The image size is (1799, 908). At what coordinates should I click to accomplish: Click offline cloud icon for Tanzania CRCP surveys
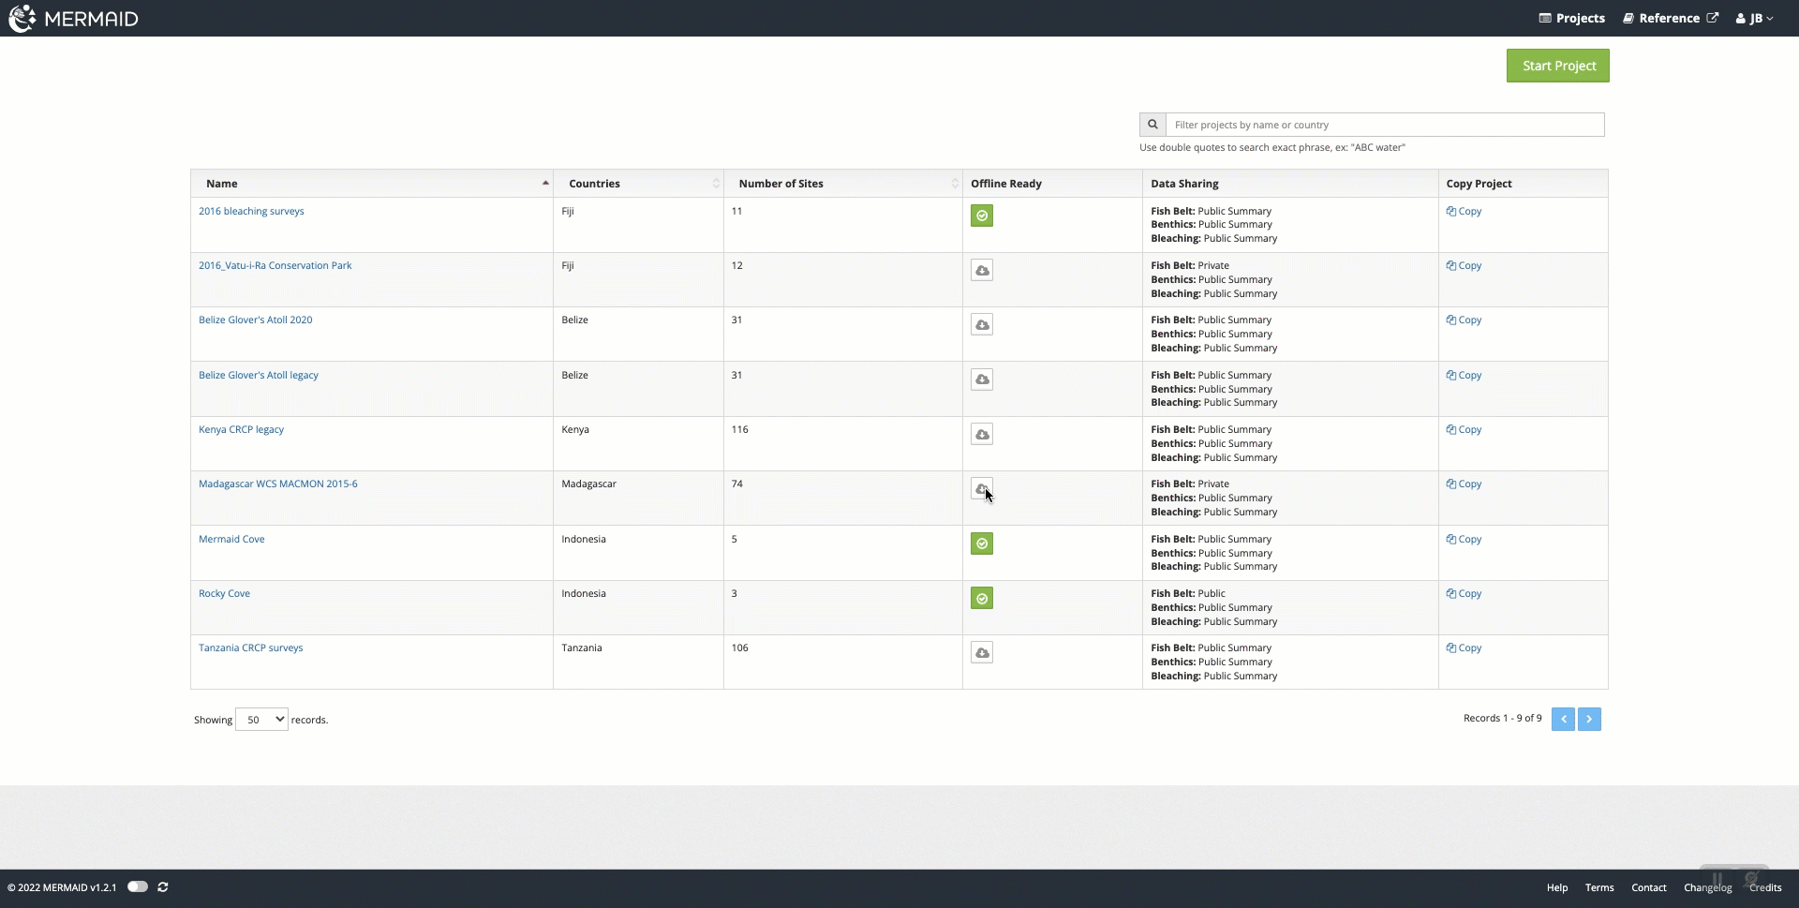981,653
